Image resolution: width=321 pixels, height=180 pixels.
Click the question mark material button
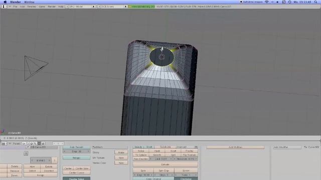coord(55,160)
